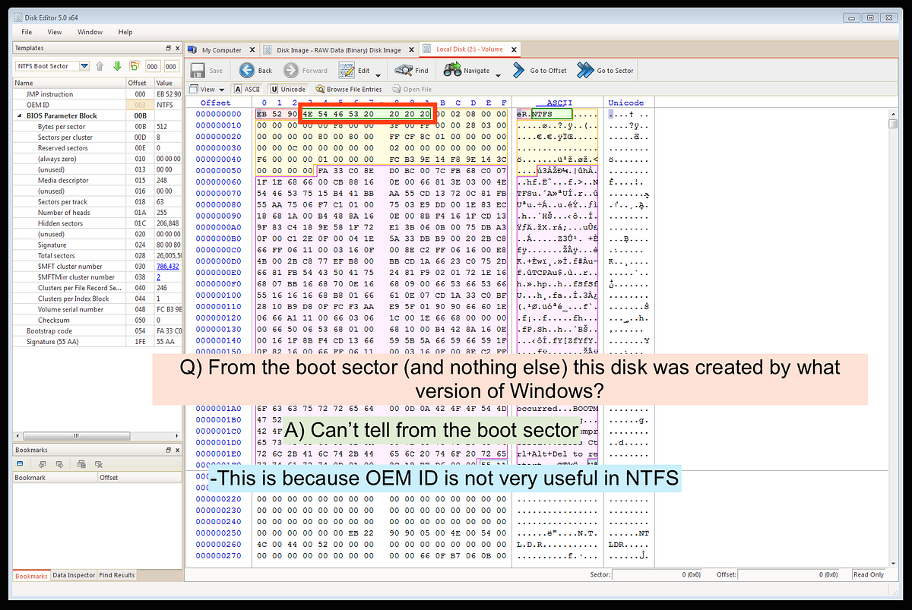Click the first 000 offset field in Templates
Image resolution: width=912 pixels, height=610 pixels.
[153, 66]
